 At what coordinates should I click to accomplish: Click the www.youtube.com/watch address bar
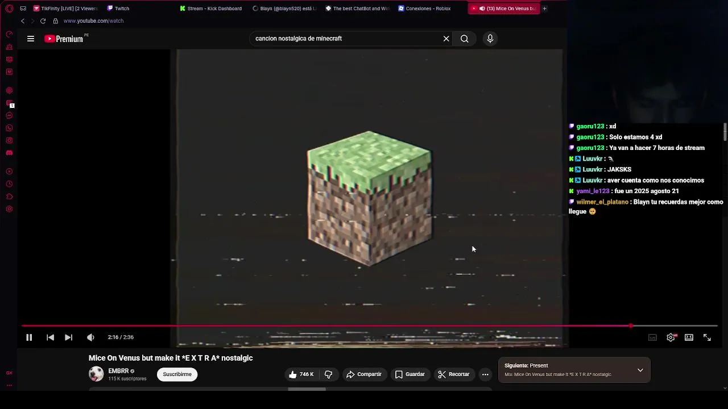pyautogui.click(x=93, y=21)
